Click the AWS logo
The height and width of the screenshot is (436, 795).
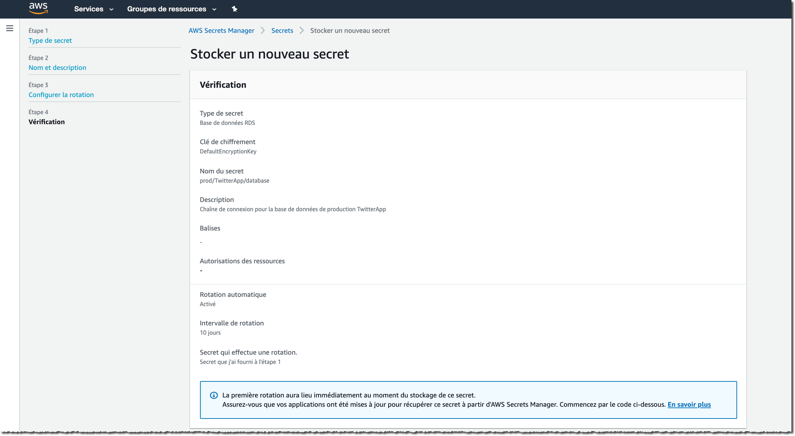pyautogui.click(x=38, y=8)
